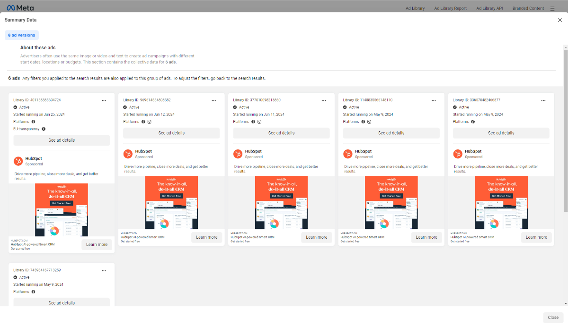Open the three-dot options menu on Library ID 1148835566148110
Image resolution: width=568 pixels, height=326 pixels.
(434, 100)
